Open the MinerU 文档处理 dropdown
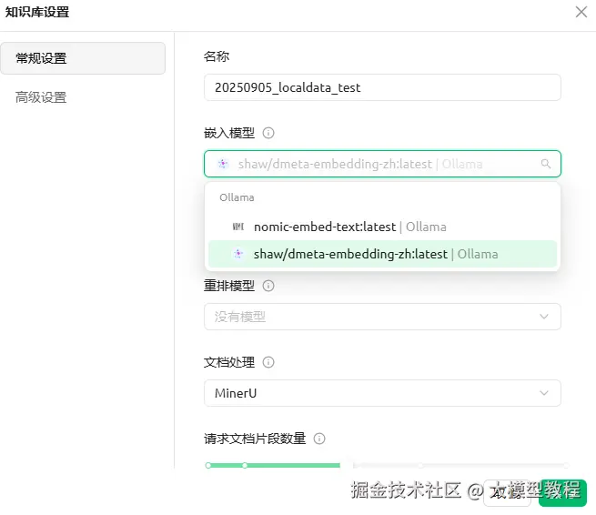 [382, 393]
